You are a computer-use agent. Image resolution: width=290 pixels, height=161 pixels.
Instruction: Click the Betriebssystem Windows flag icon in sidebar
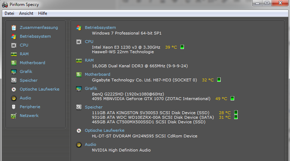(14, 37)
